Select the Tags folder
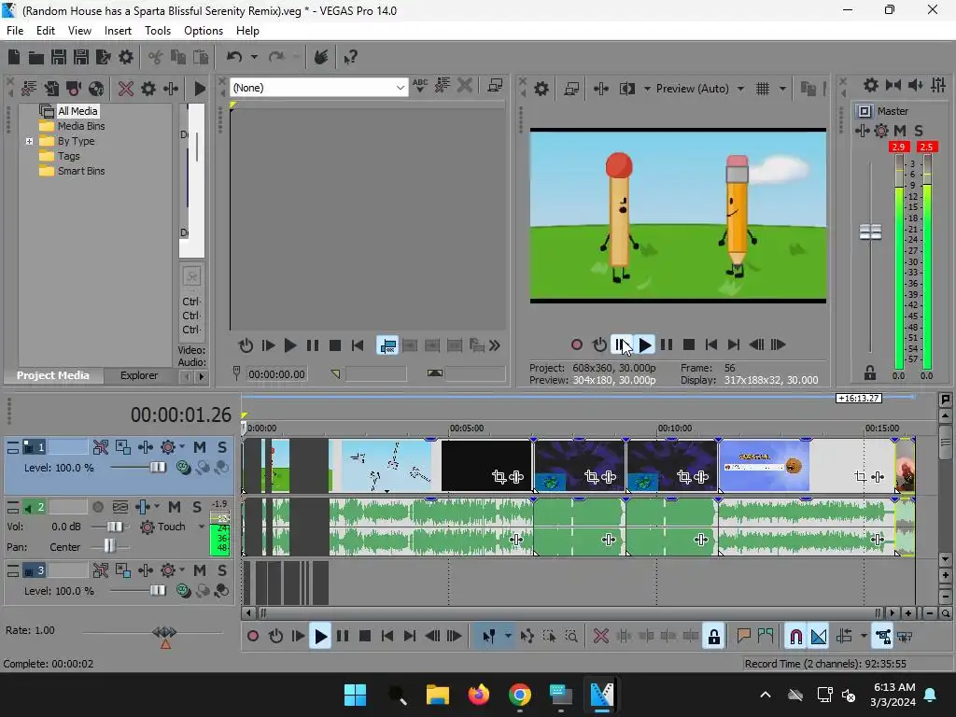Screen dimensions: 956x717 [68, 156]
